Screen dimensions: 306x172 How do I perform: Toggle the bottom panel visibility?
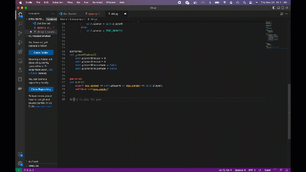[278, 8]
